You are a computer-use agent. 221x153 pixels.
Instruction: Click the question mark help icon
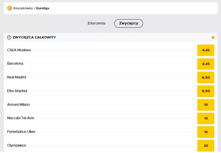[9, 37]
